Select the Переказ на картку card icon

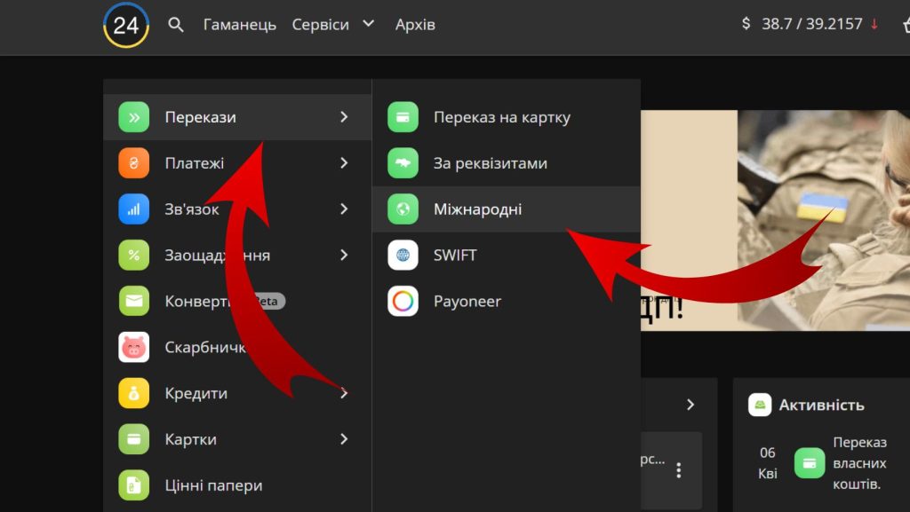(403, 116)
